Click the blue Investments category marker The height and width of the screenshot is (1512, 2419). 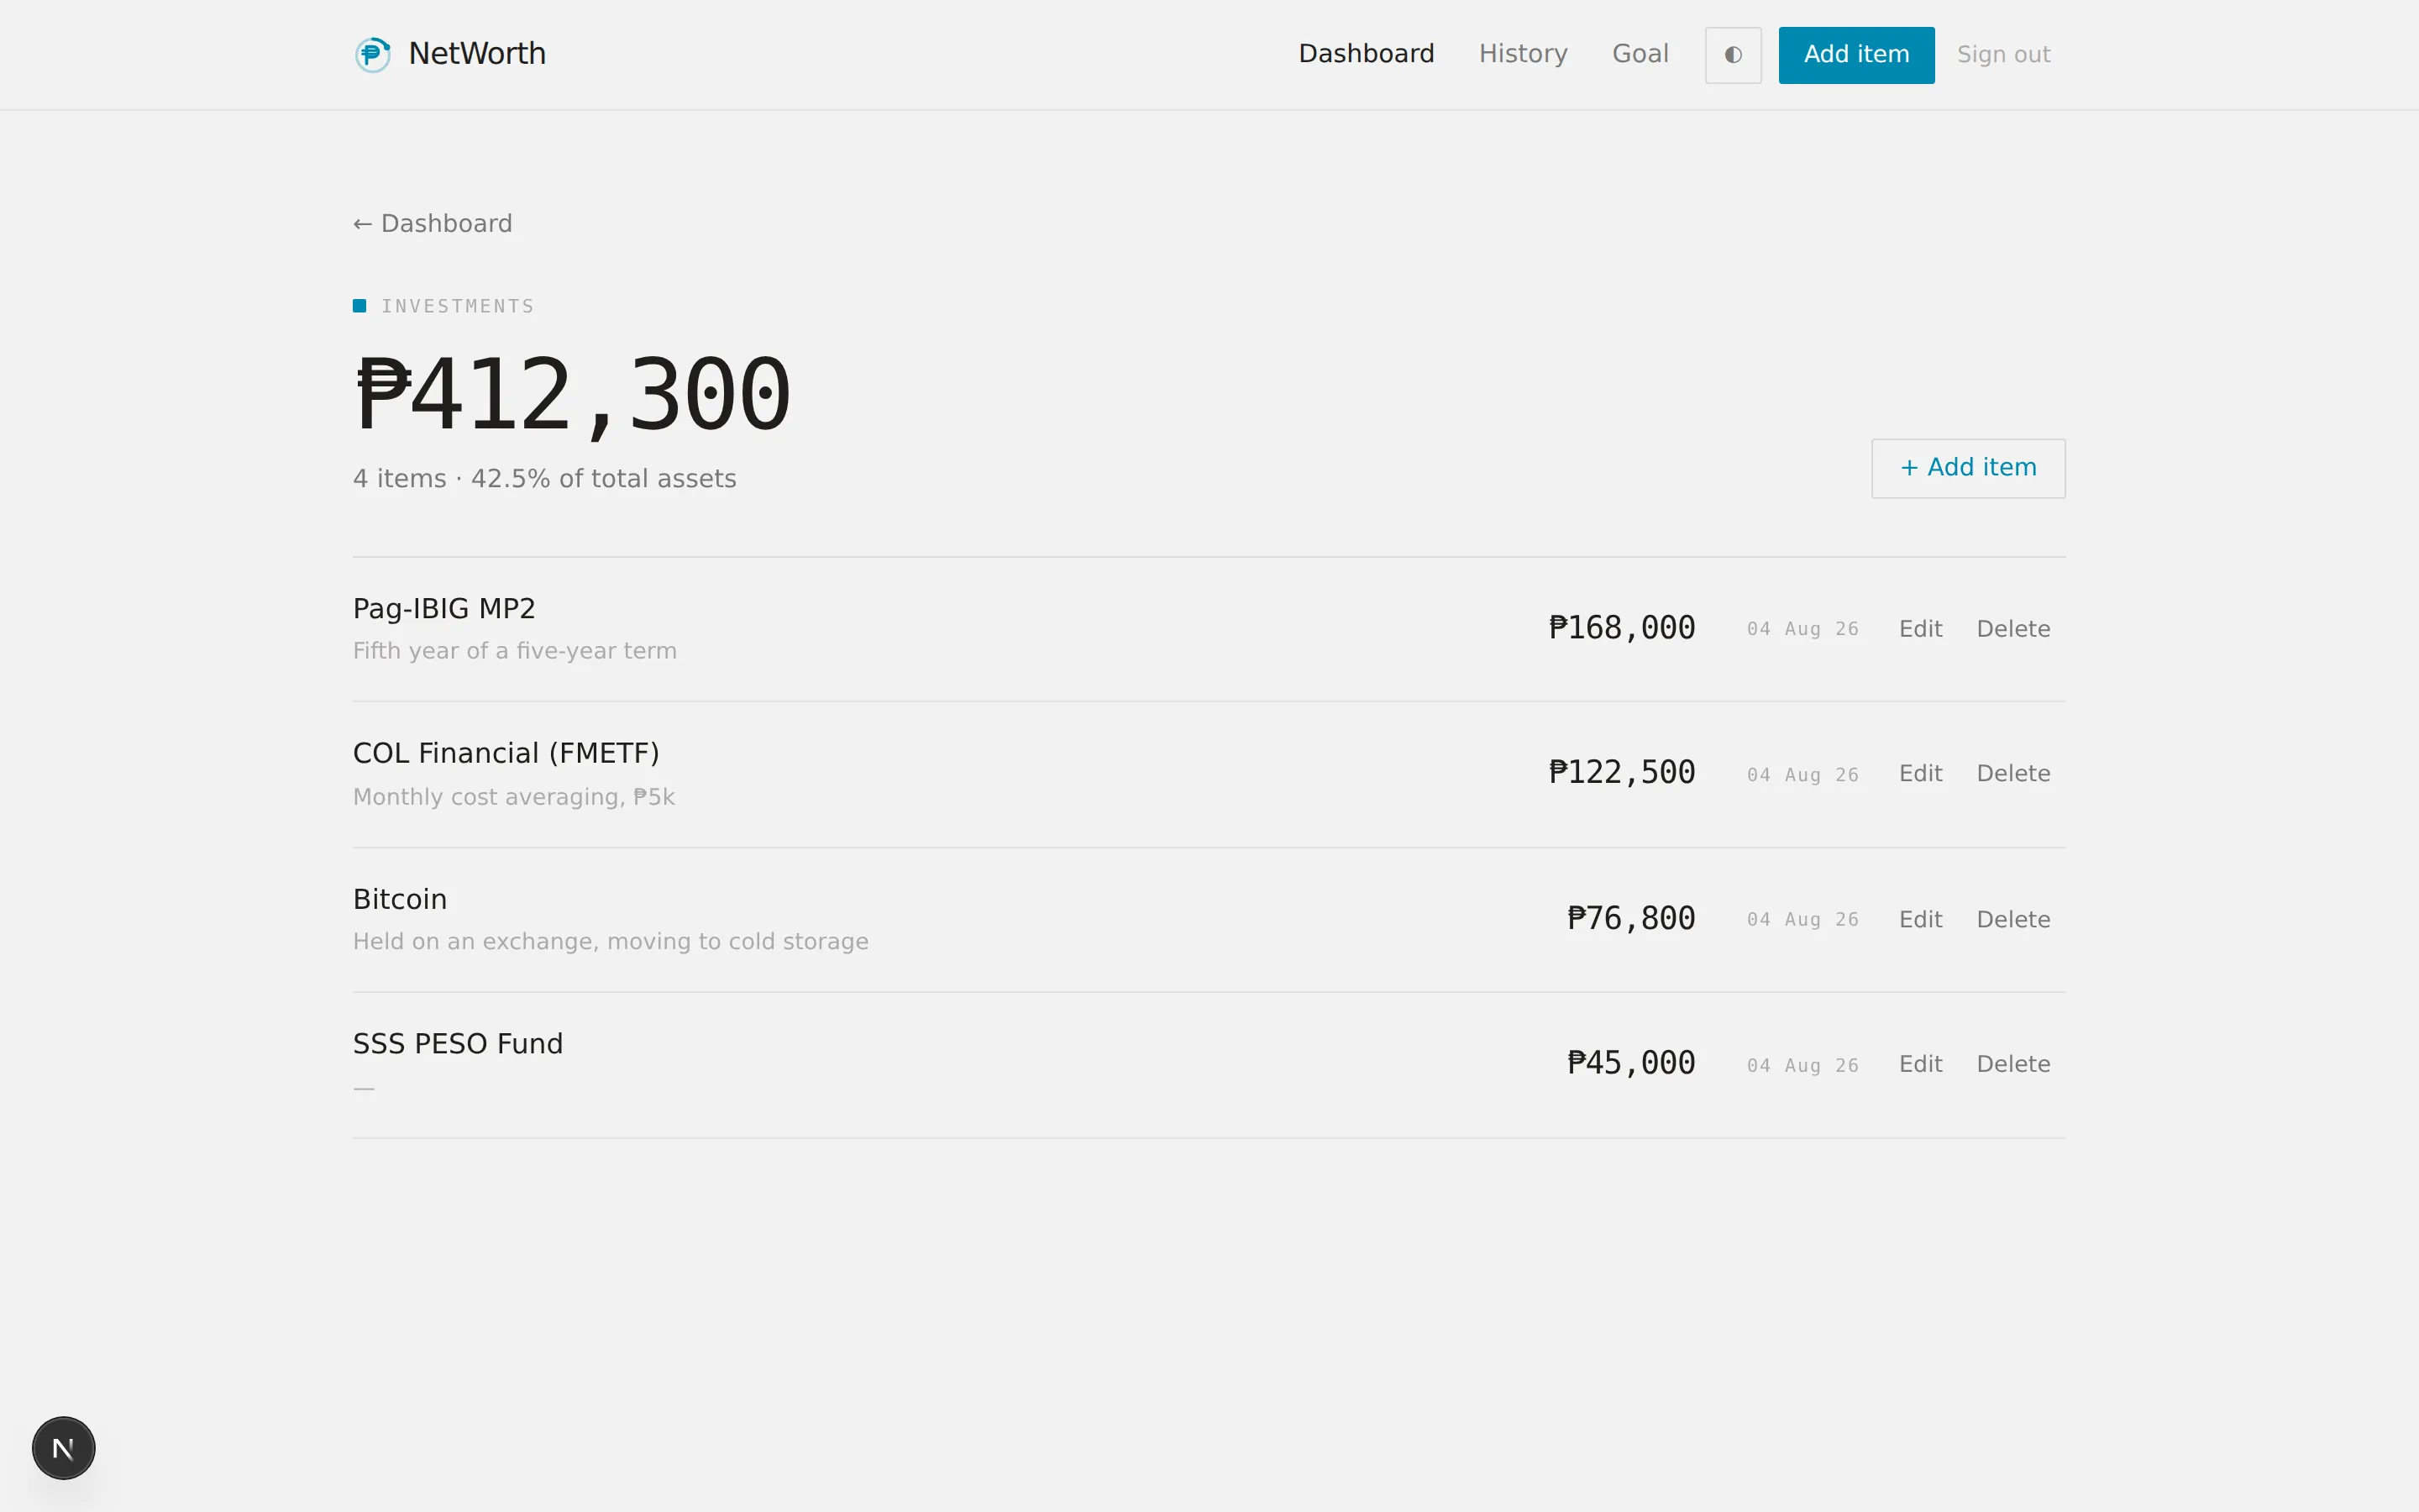click(x=359, y=306)
